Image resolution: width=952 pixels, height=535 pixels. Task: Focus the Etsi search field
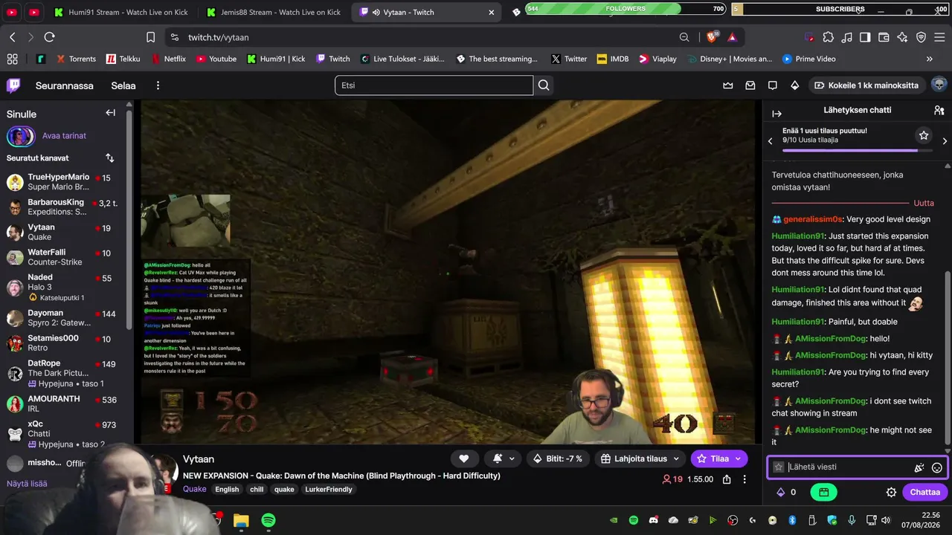click(x=434, y=85)
